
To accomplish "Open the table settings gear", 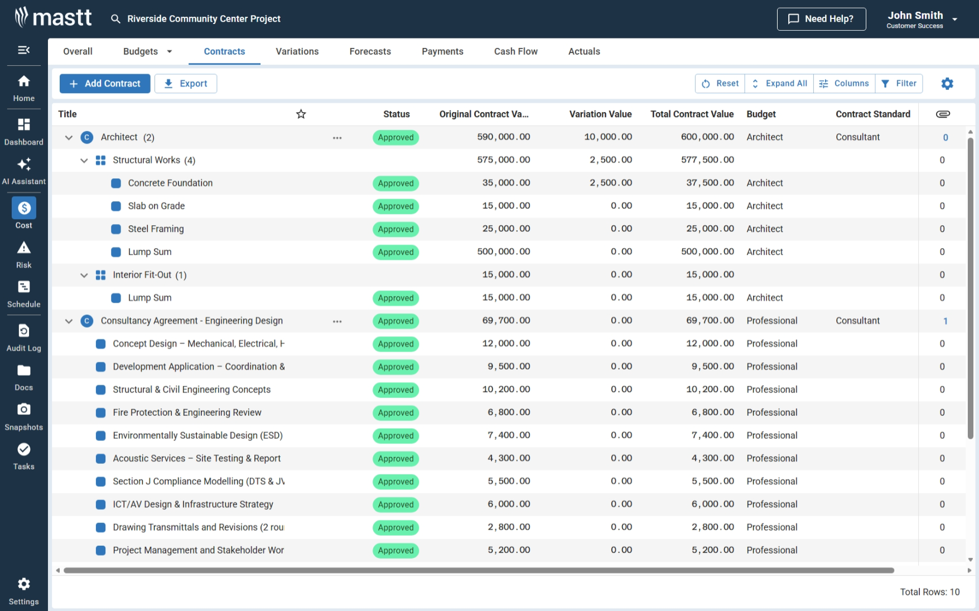I will 947,83.
